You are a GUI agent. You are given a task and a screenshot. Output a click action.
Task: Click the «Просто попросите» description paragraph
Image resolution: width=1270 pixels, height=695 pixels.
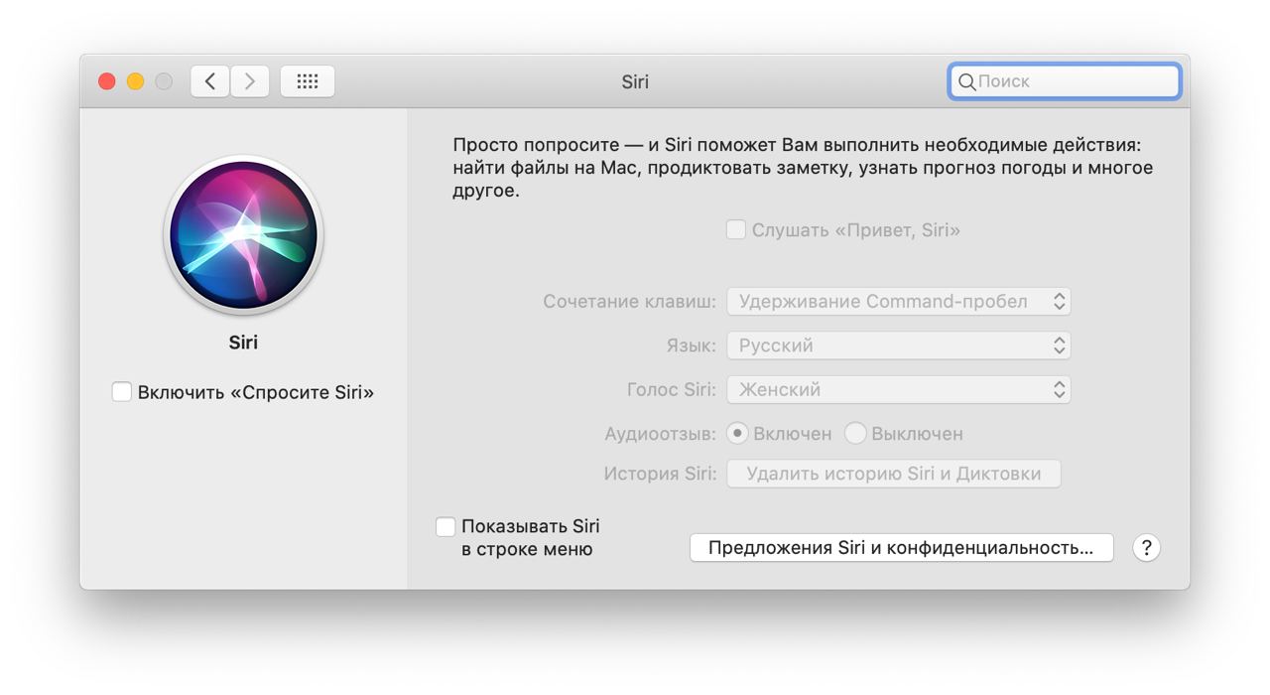[803, 168]
